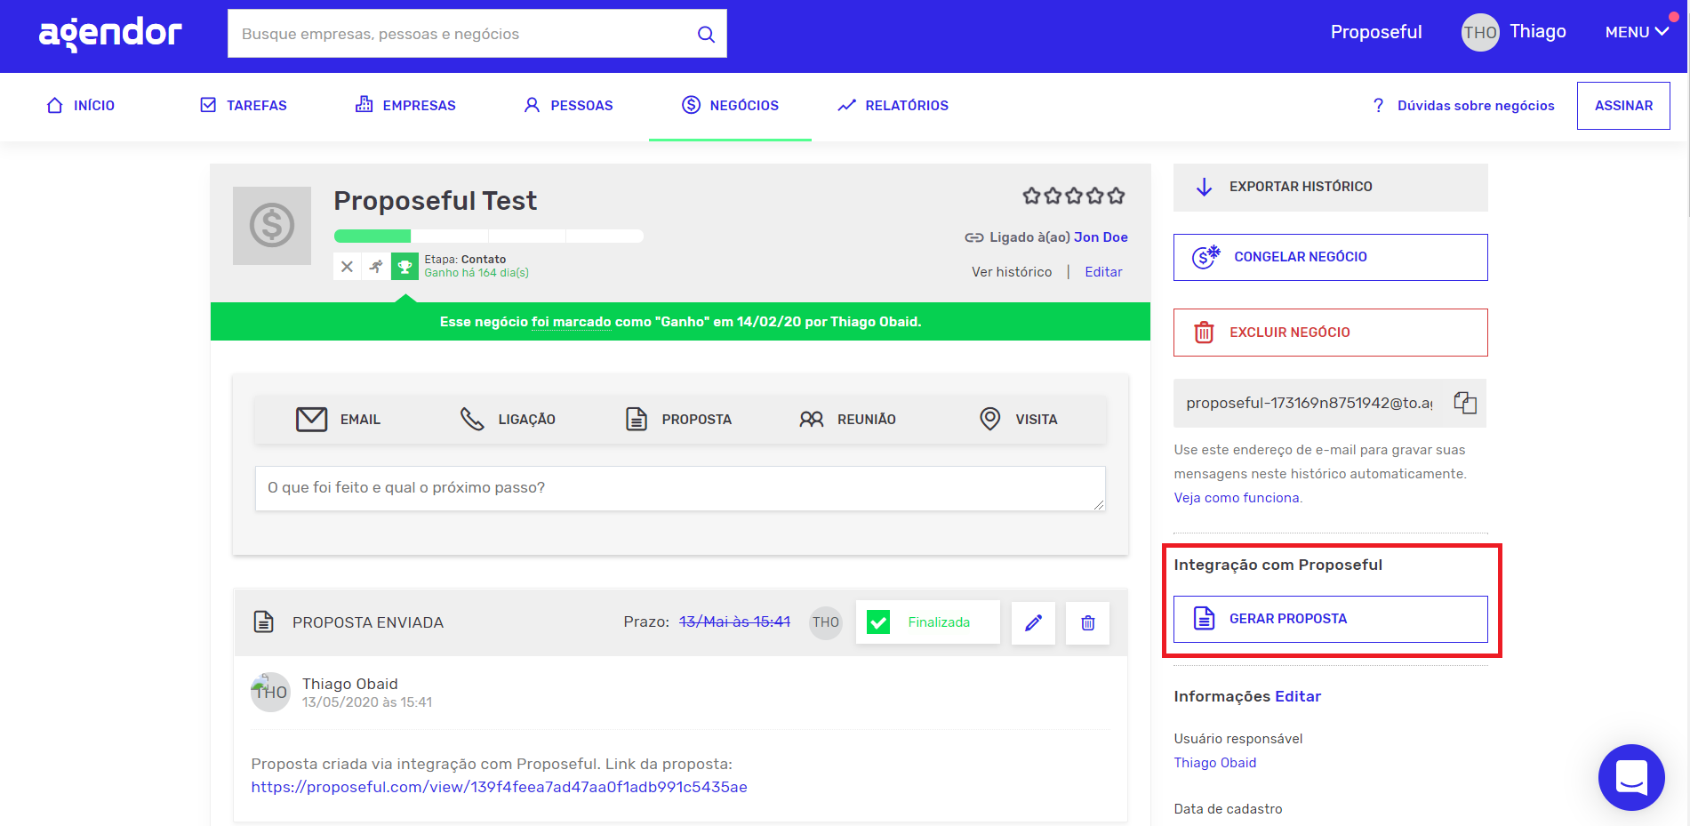Select the NEGÓCIOS tab
The width and height of the screenshot is (1690, 826).
pyautogui.click(x=730, y=105)
